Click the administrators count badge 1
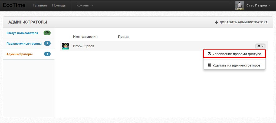 [x=47, y=54]
